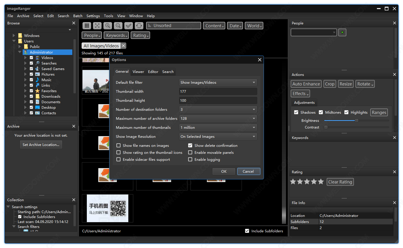Confirm options with OK button
This screenshot has width=403, height=248.
tap(224, 172)
